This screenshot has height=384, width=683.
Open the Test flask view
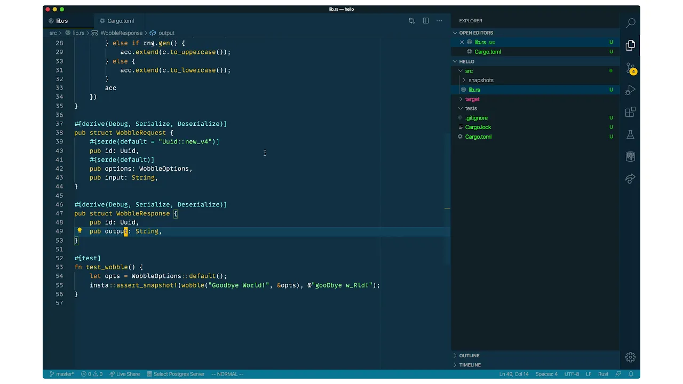[x=630, y=135]
